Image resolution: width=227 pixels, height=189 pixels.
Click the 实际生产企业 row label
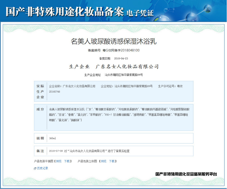point(40,91)
